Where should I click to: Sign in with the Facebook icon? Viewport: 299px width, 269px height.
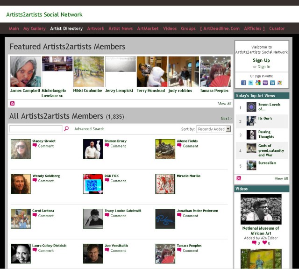click(243, 83)
